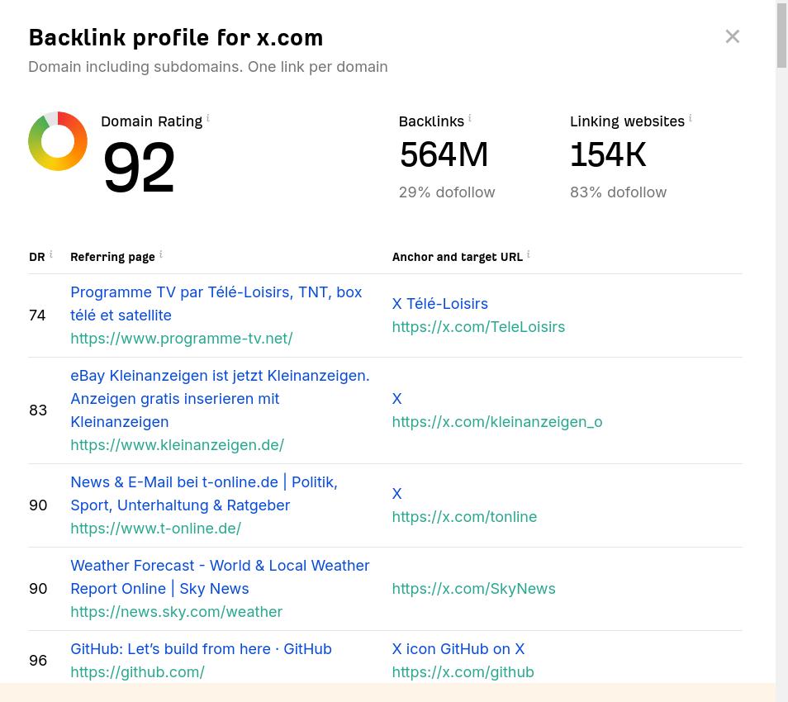Click DR value 90 in Sky News row

tap(38, 588)
